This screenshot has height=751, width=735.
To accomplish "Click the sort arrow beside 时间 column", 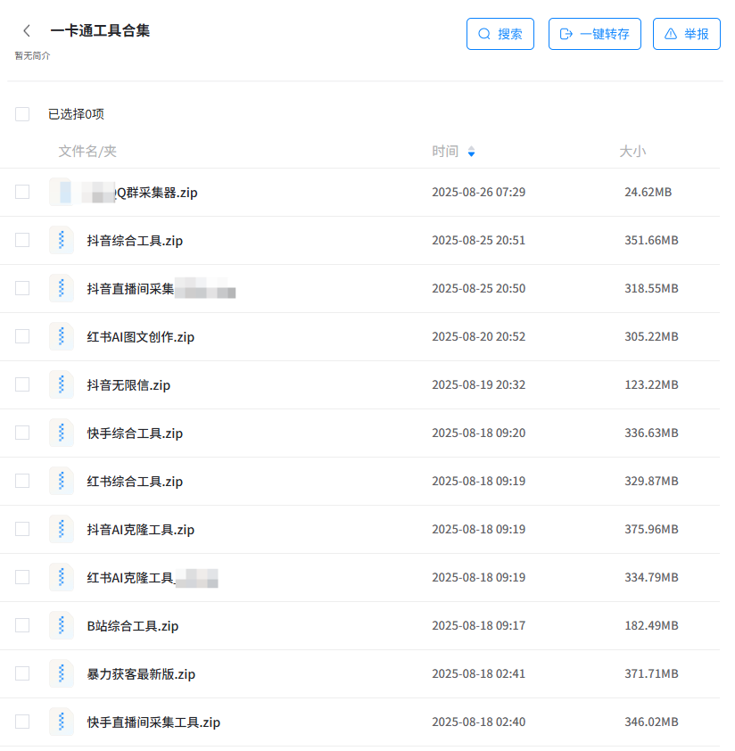I will (x=471, y=153).
